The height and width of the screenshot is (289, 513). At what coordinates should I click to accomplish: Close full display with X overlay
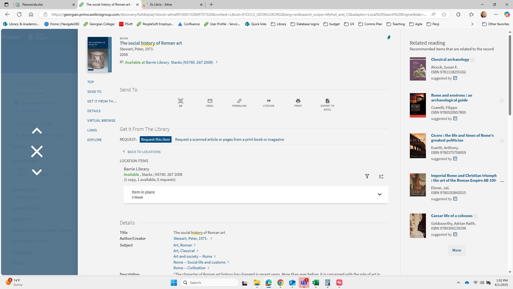click(x=37, y=151)
